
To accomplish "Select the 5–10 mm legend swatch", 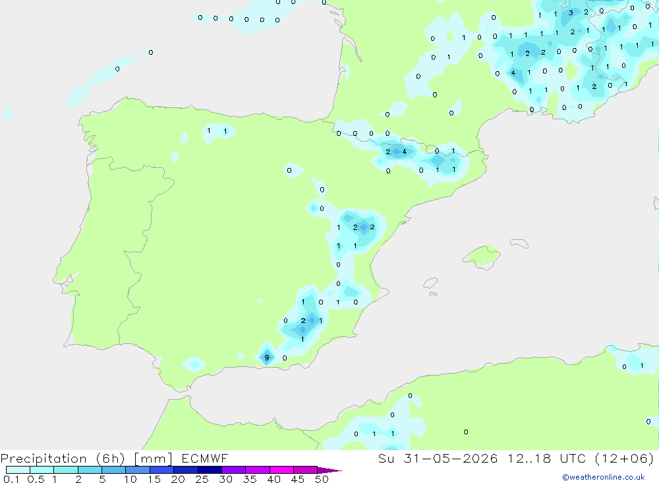I will (x=114, y=470).
